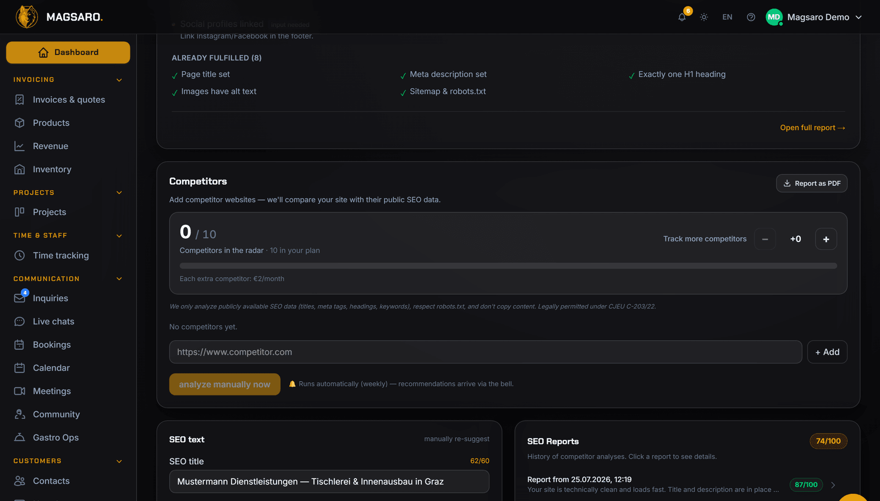
Task: Click 'Sitemap & robots.txt' item
Action: (x=443, y=91)
